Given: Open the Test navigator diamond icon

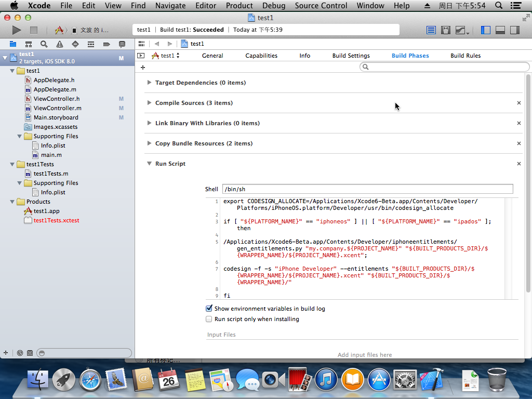Looking at the screenshot, I should click(75, 44).
